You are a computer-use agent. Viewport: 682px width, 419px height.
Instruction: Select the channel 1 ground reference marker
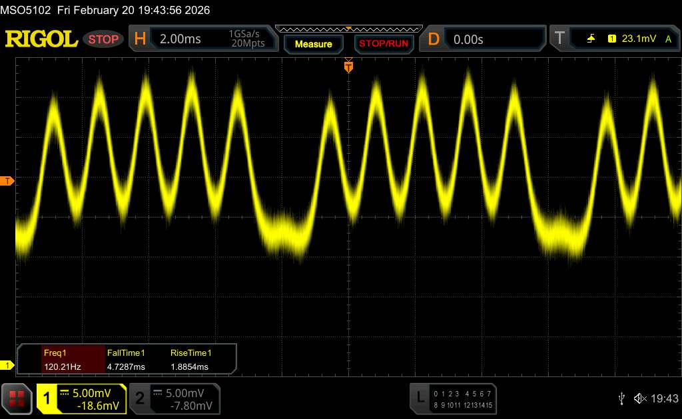[x=7, y=365]
